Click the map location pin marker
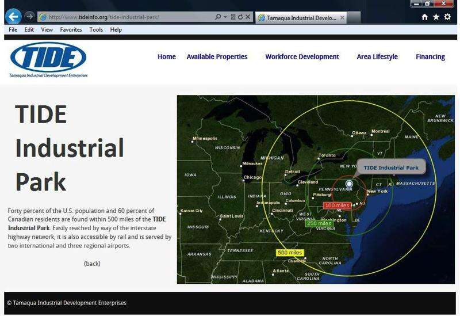The height and width of the screenshot is (316, 460). (349, 185)
